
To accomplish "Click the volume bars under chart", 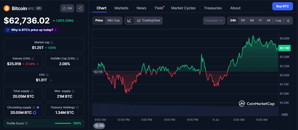I will (185, 110).
